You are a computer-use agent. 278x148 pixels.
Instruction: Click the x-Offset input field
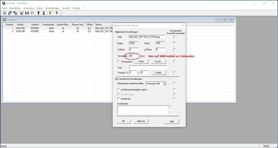[x=133, y=49]
